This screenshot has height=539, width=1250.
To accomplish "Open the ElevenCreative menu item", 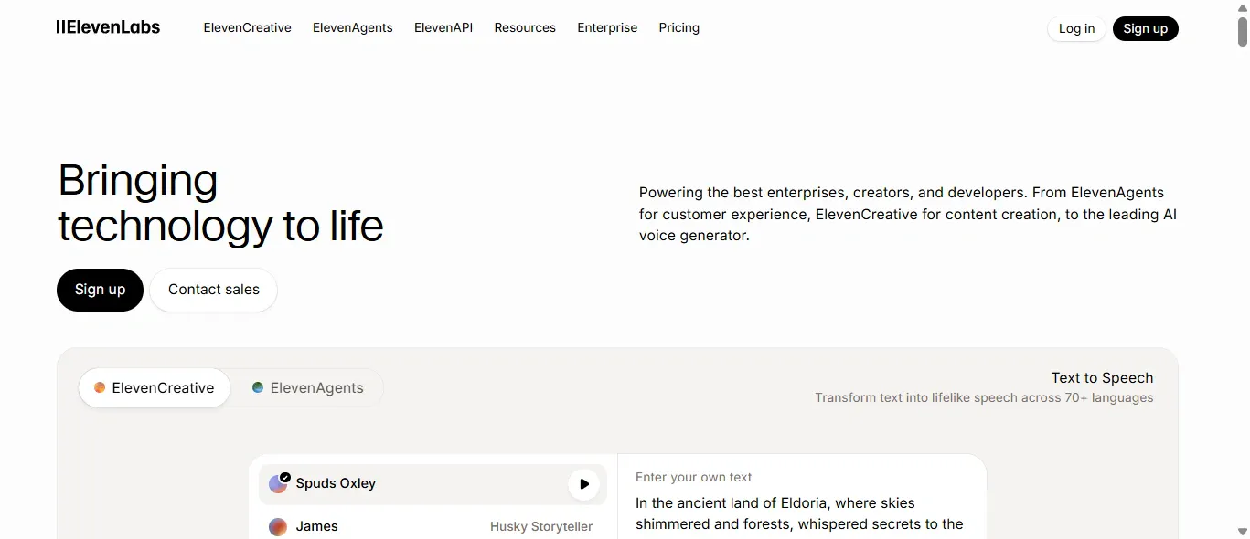I will [x=247, y=28].
